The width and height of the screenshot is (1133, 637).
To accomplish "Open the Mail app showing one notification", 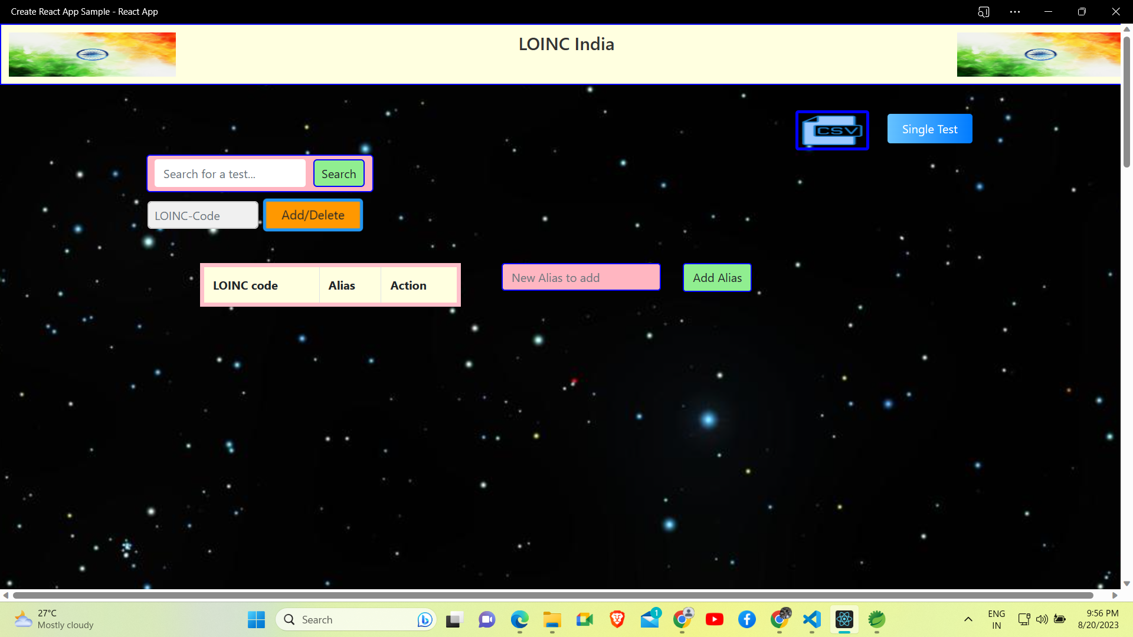I will (650, 620).
